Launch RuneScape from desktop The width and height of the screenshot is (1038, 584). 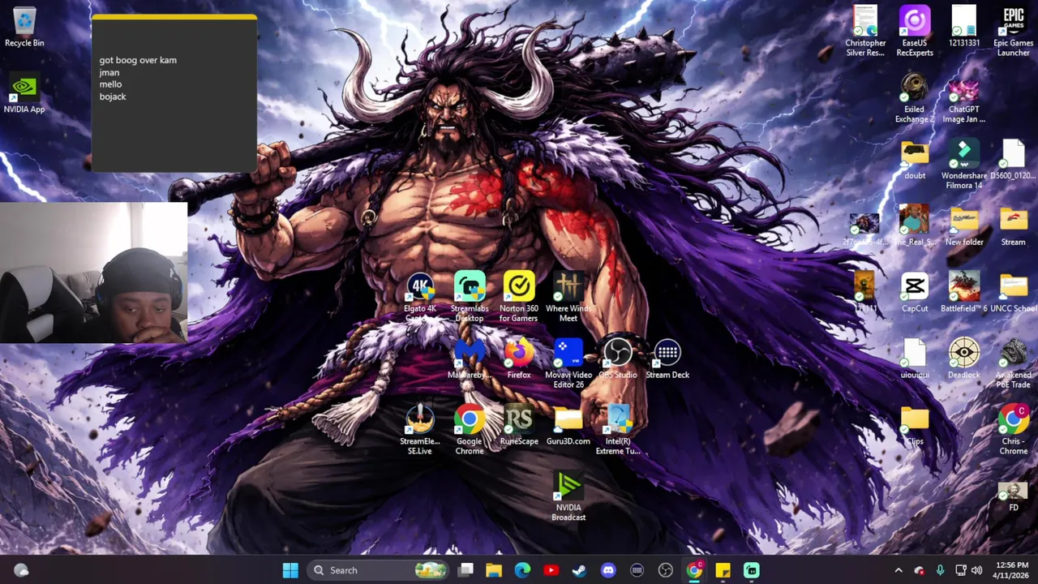coord(519,426)
